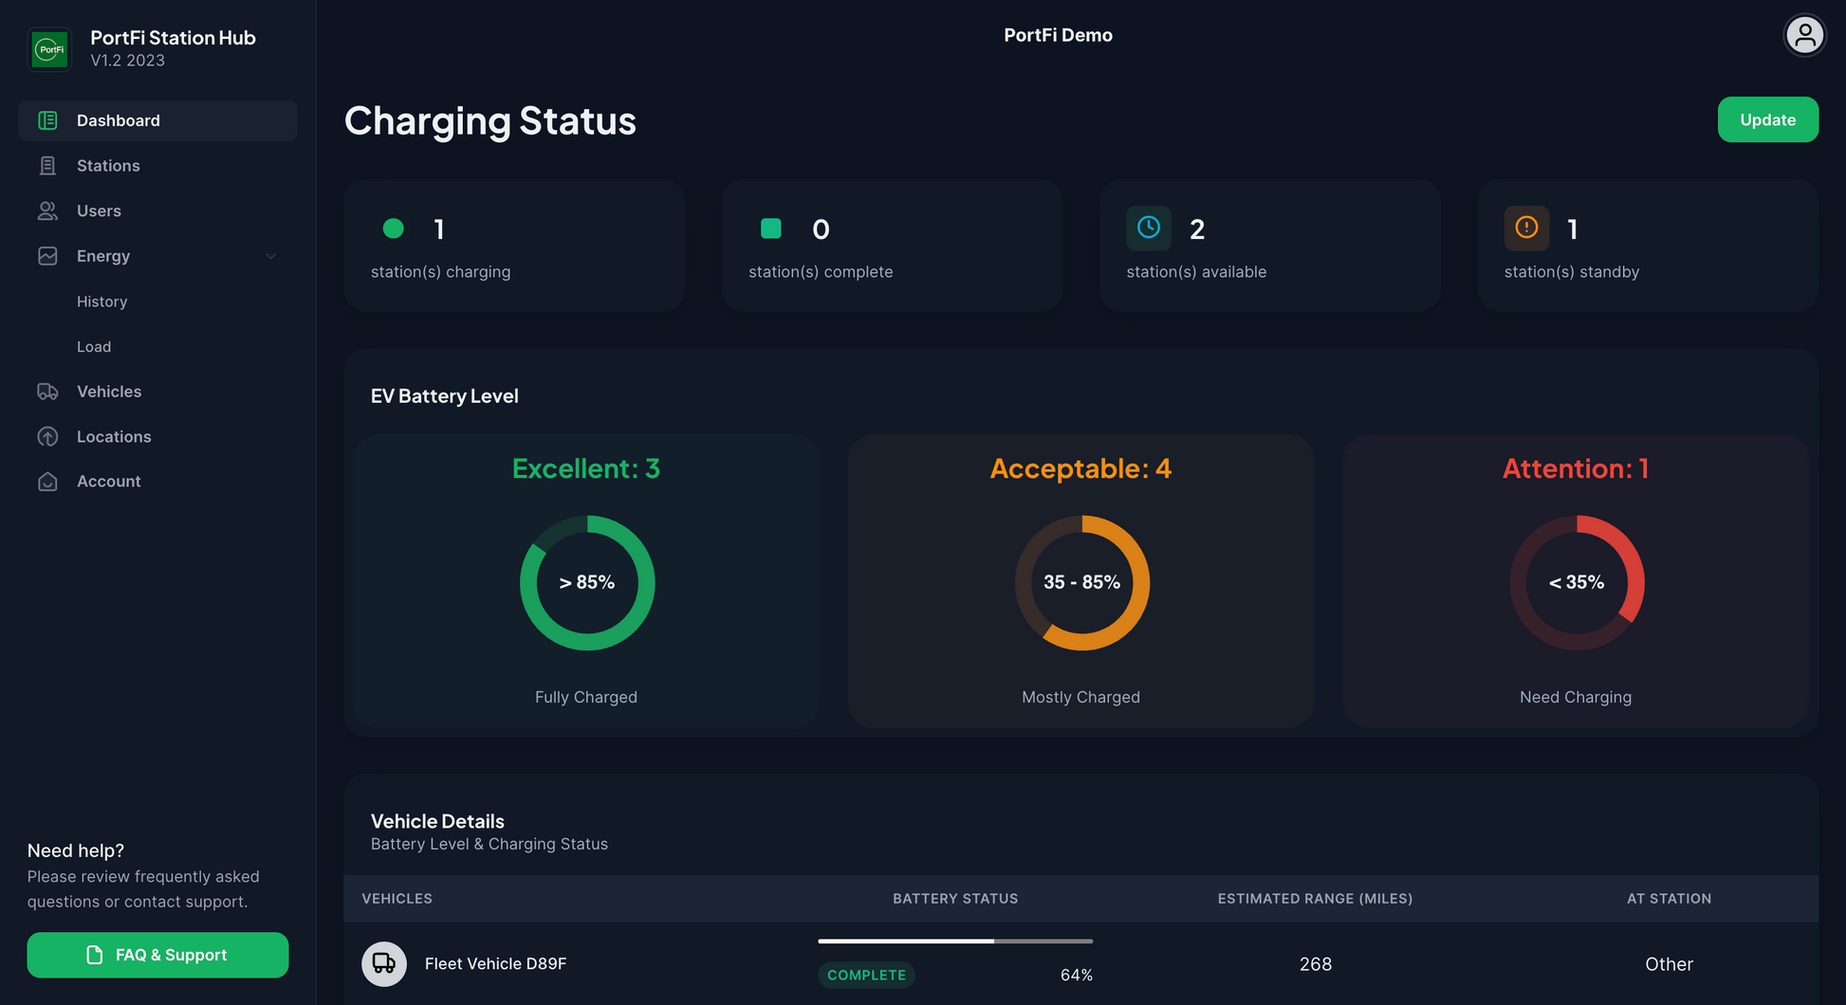Click the Users people icon in sidebar
The height and width of the screenshot is (1005, 1846).
point(47,210)
